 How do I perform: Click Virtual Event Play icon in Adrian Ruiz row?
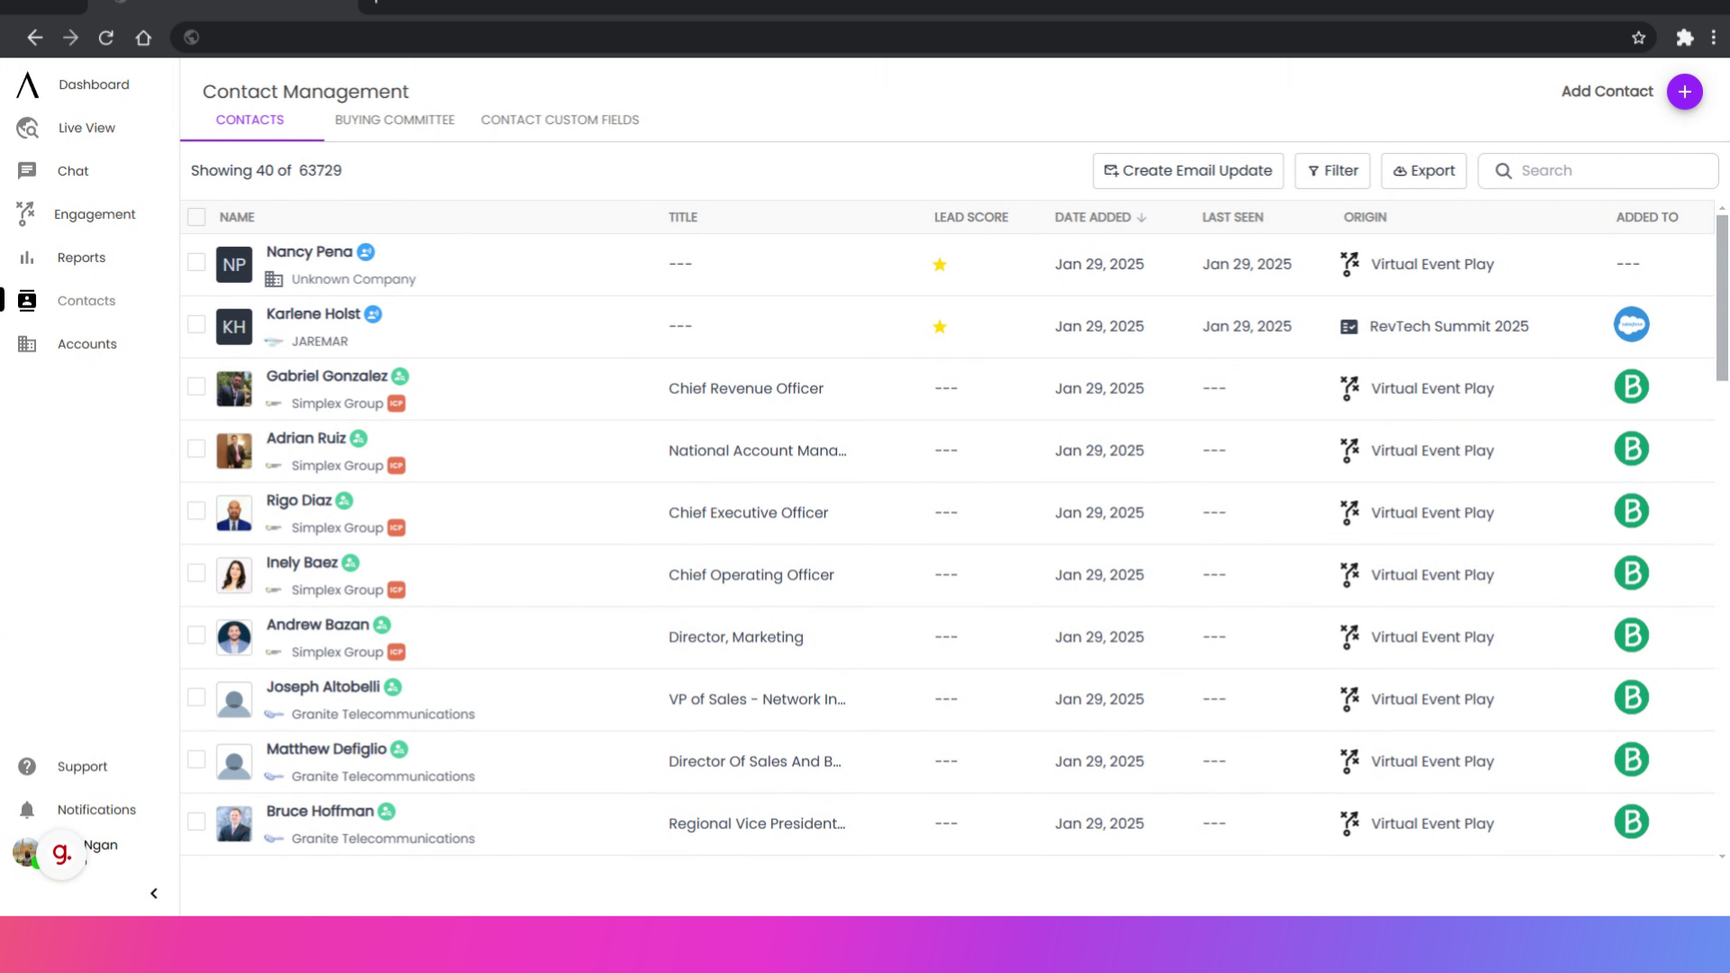pyautogui.click(x=1349, y=450)
